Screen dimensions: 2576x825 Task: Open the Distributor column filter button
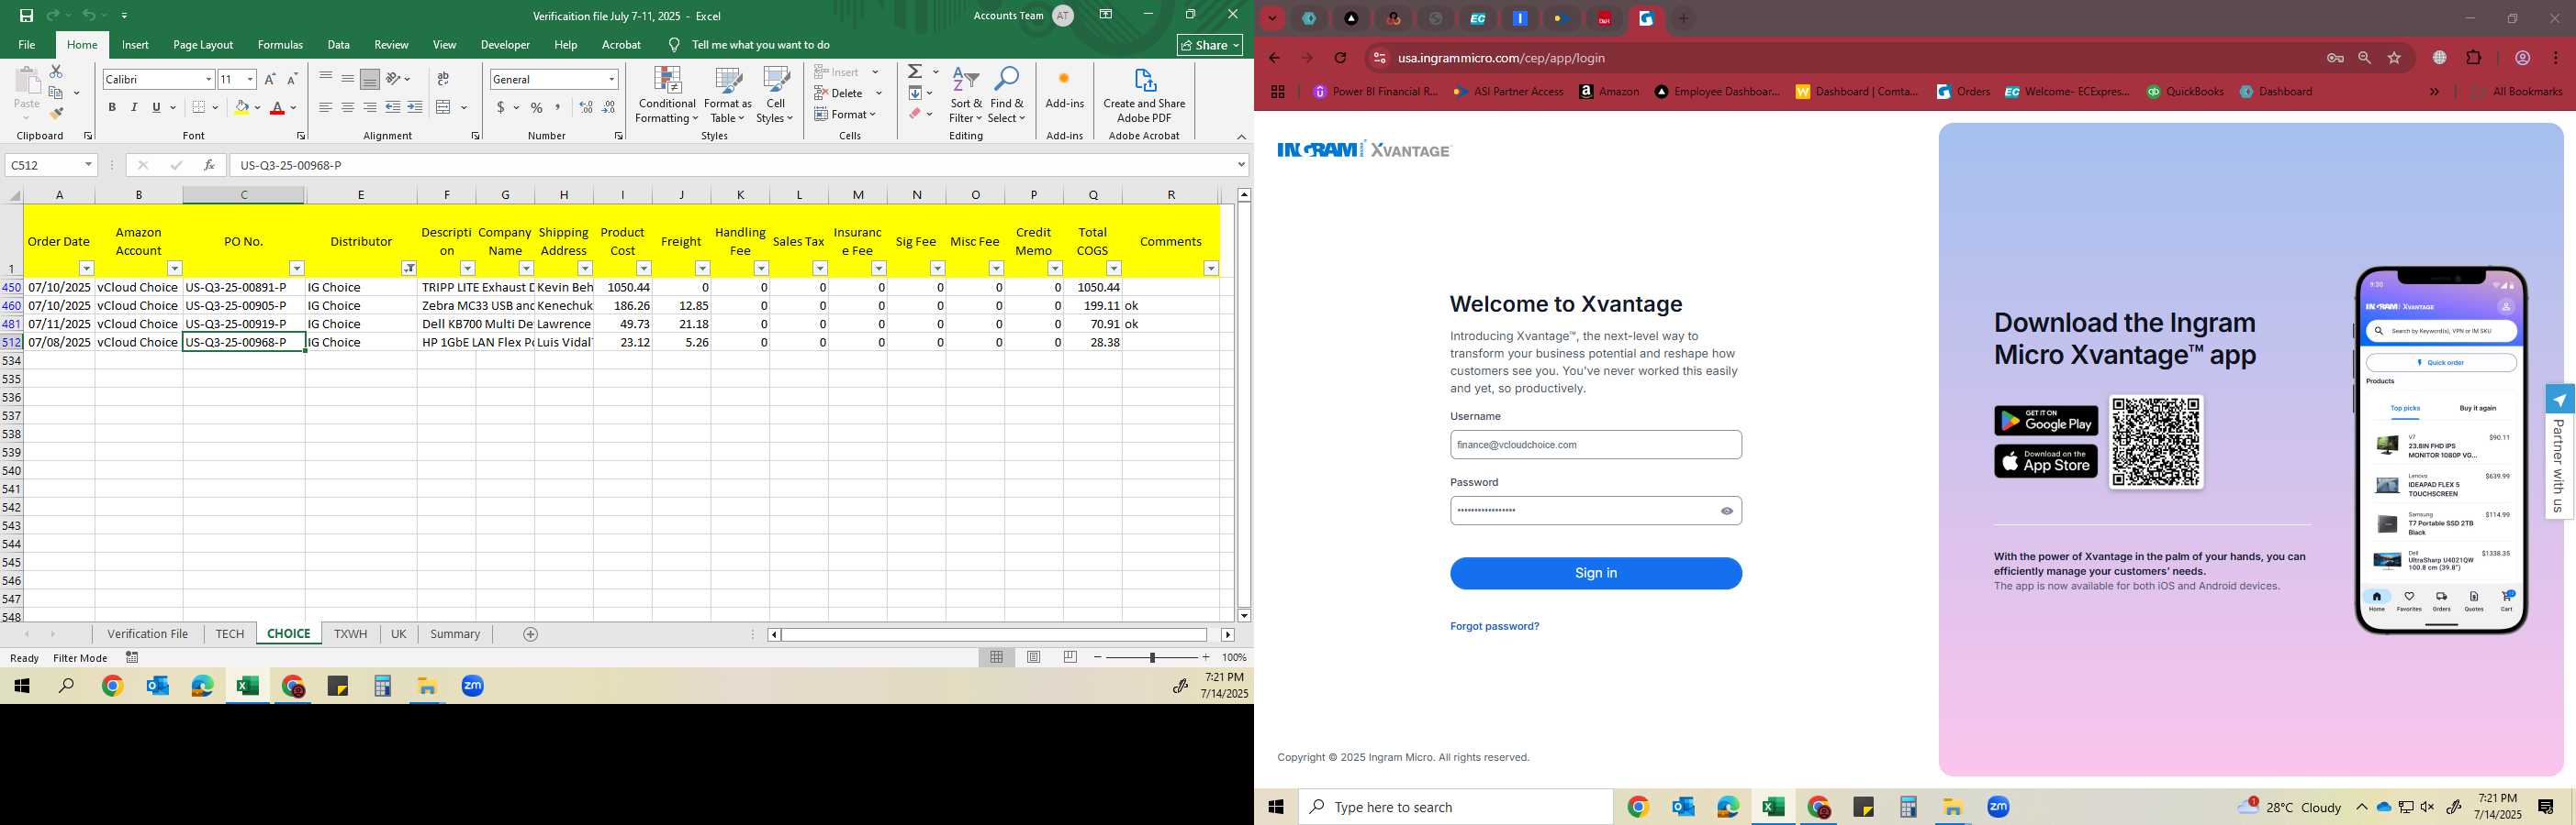click(409, 269)
